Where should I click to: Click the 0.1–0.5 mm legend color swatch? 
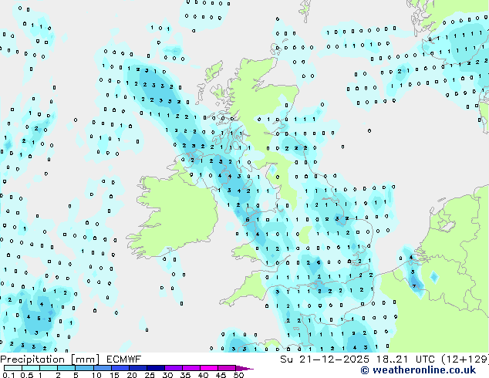[13, 368]
